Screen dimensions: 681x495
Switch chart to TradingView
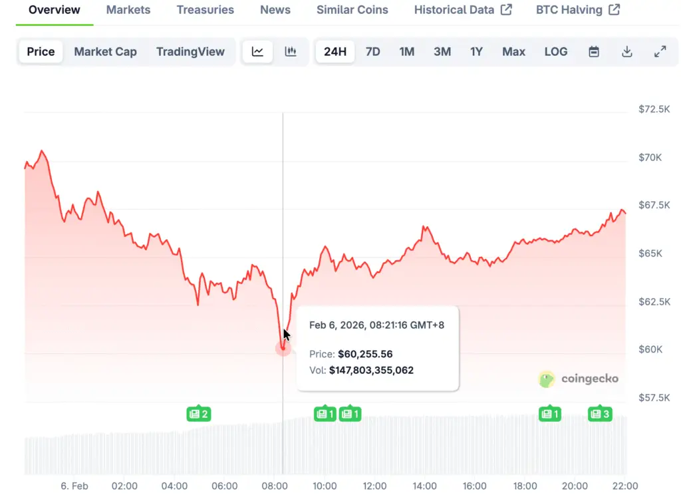click(190, 52)
